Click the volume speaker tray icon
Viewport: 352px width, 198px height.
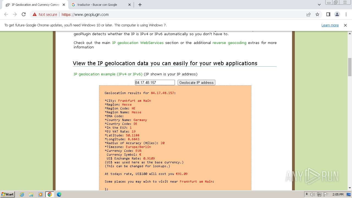(x=313, y=194)
